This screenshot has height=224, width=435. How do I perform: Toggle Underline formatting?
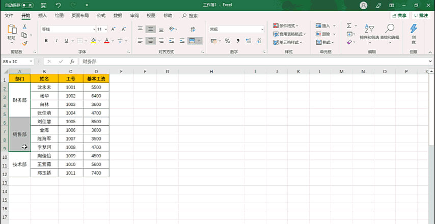pyautogui.click(x=67, y=41)
